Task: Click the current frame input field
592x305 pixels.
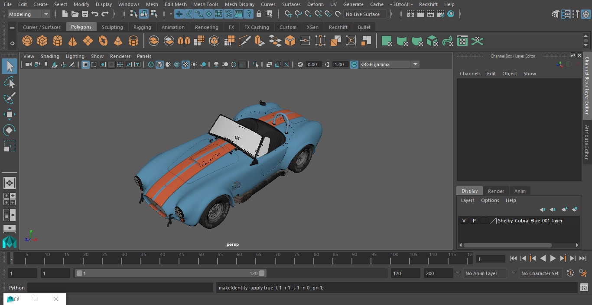Action: [491, 259]
